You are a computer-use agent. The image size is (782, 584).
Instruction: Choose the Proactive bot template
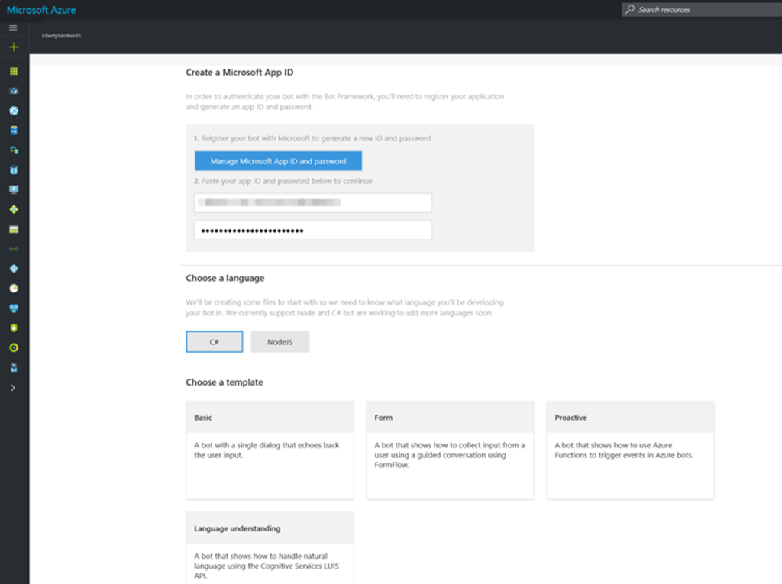tap(630, 450)
